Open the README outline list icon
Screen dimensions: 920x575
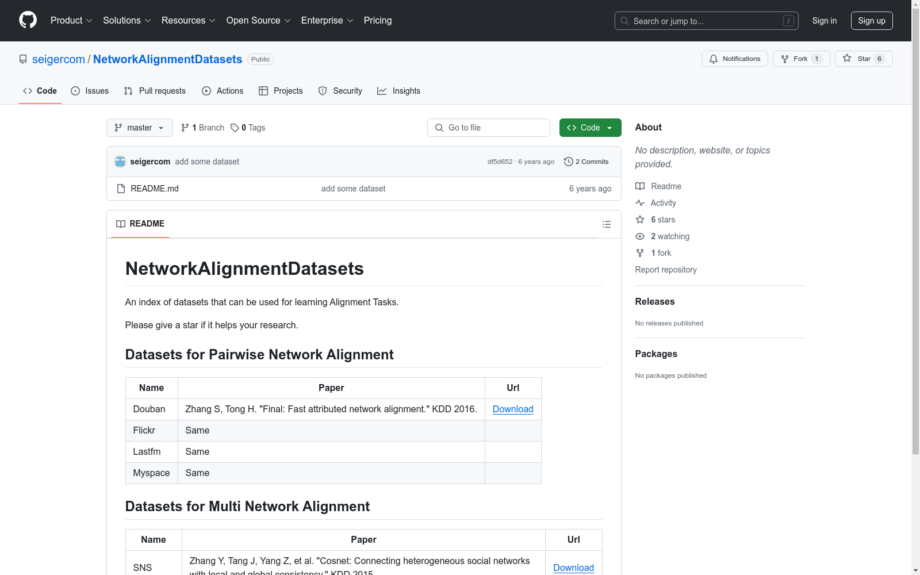click(607, 224)
